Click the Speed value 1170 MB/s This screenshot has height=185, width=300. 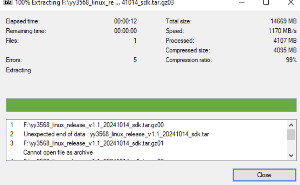click(282, 31)
